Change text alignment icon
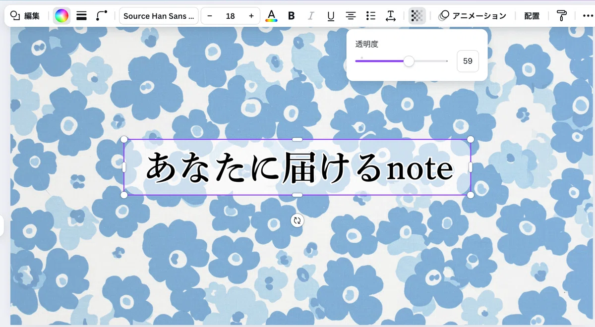The width and height of the screenshot is (595, 327). click(x=351, y=16)
